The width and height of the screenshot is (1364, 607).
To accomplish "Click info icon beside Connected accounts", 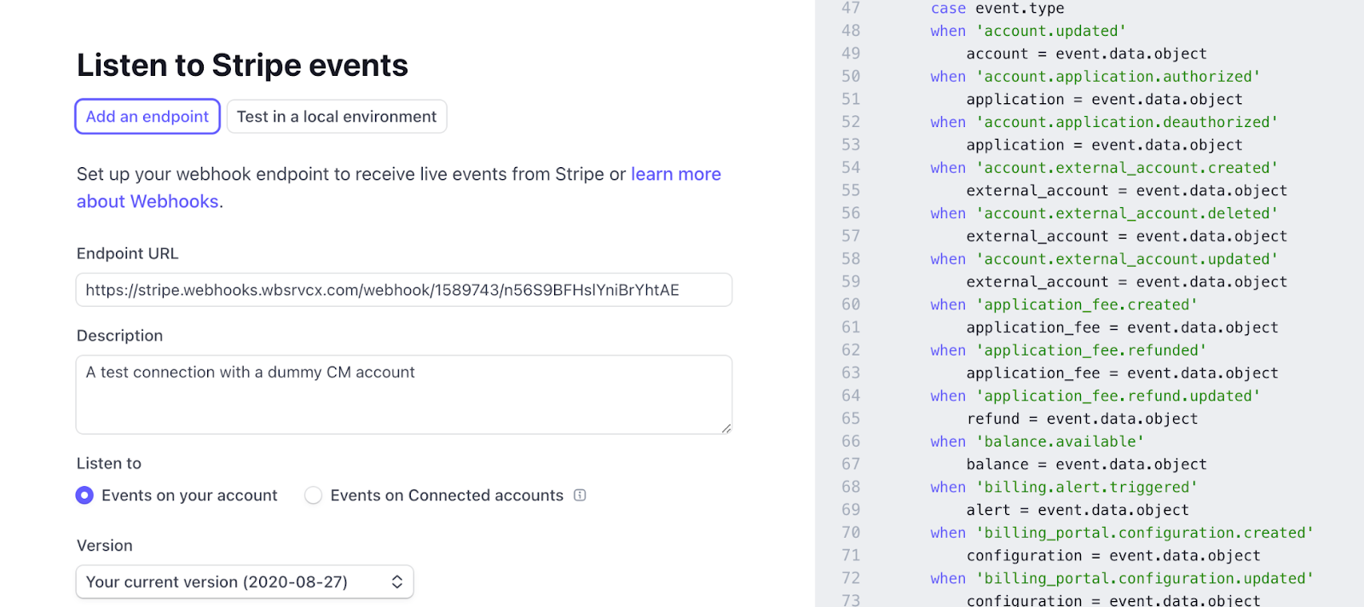I will 580,495.
